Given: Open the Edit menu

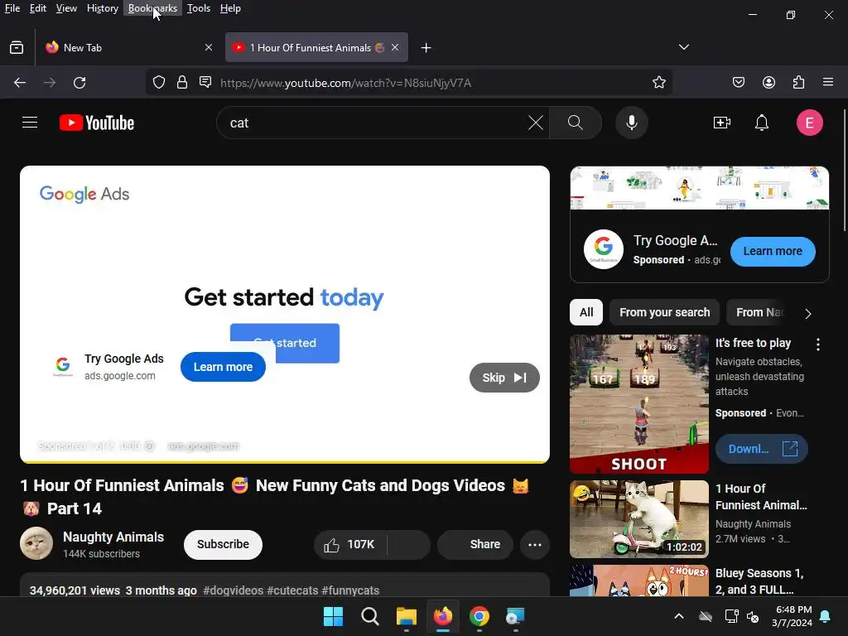Looking at the screenshot, I should tap(38, 8).
